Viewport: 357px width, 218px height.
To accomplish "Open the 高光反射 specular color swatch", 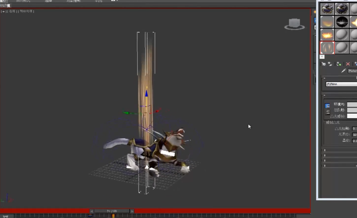I will (352, 116).
